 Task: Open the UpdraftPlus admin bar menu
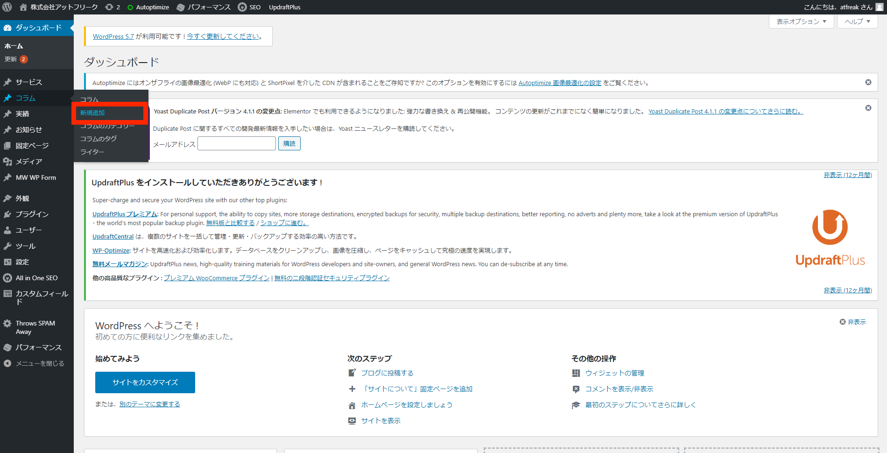pos(285,7)
